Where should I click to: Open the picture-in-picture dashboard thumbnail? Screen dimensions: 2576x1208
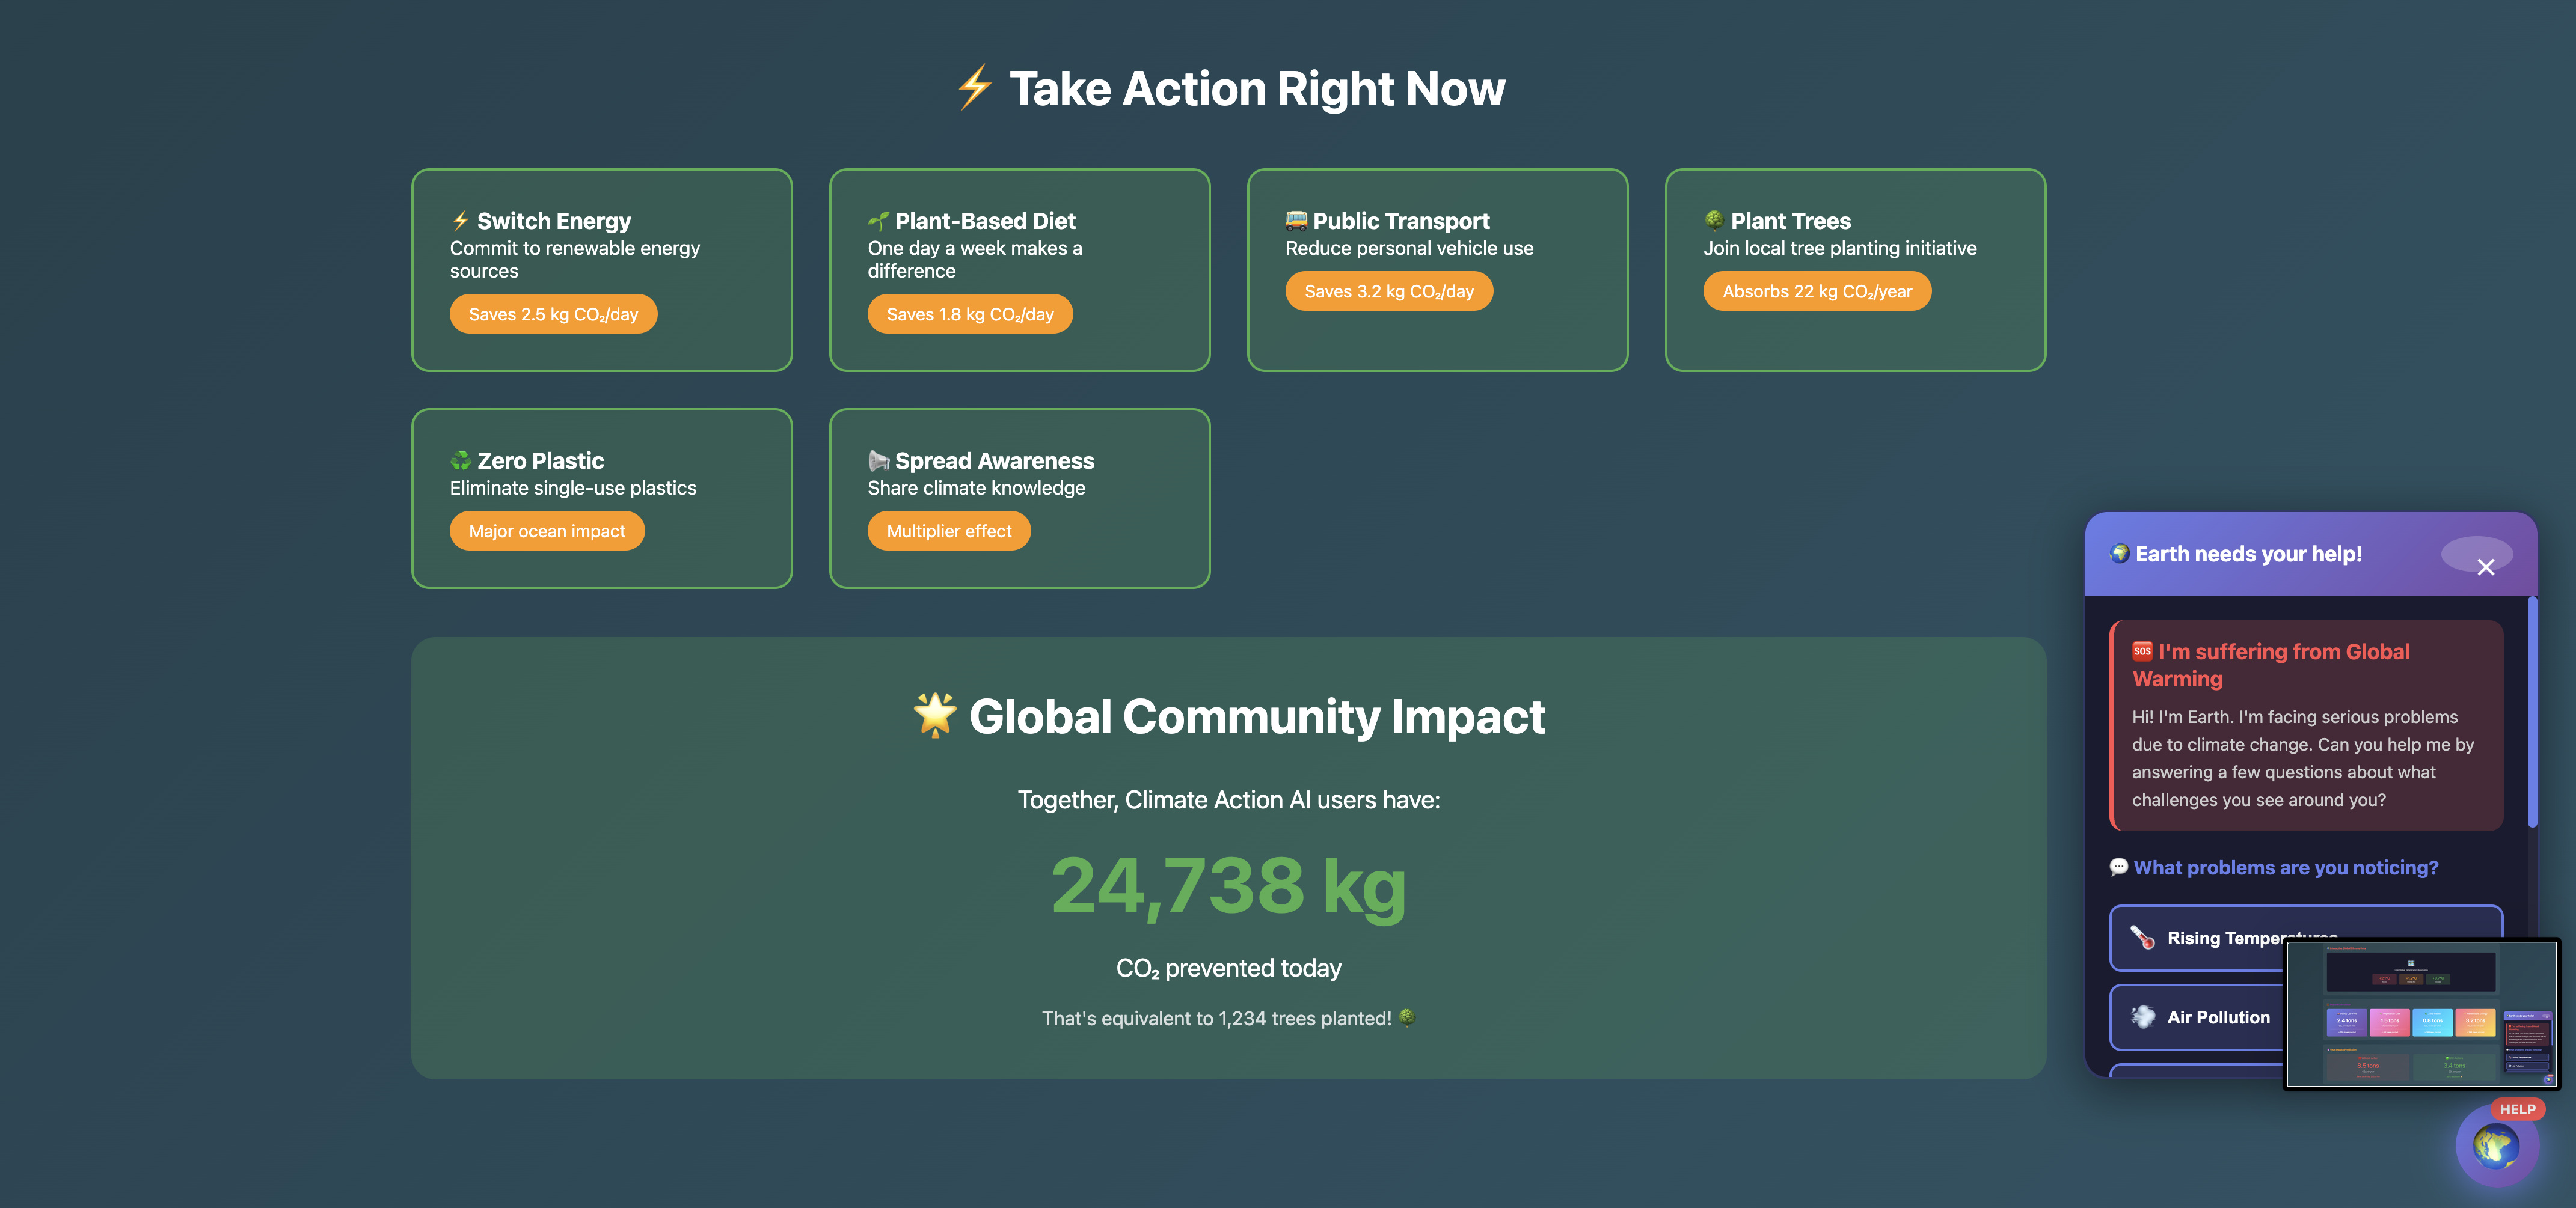[2420, 1014]
